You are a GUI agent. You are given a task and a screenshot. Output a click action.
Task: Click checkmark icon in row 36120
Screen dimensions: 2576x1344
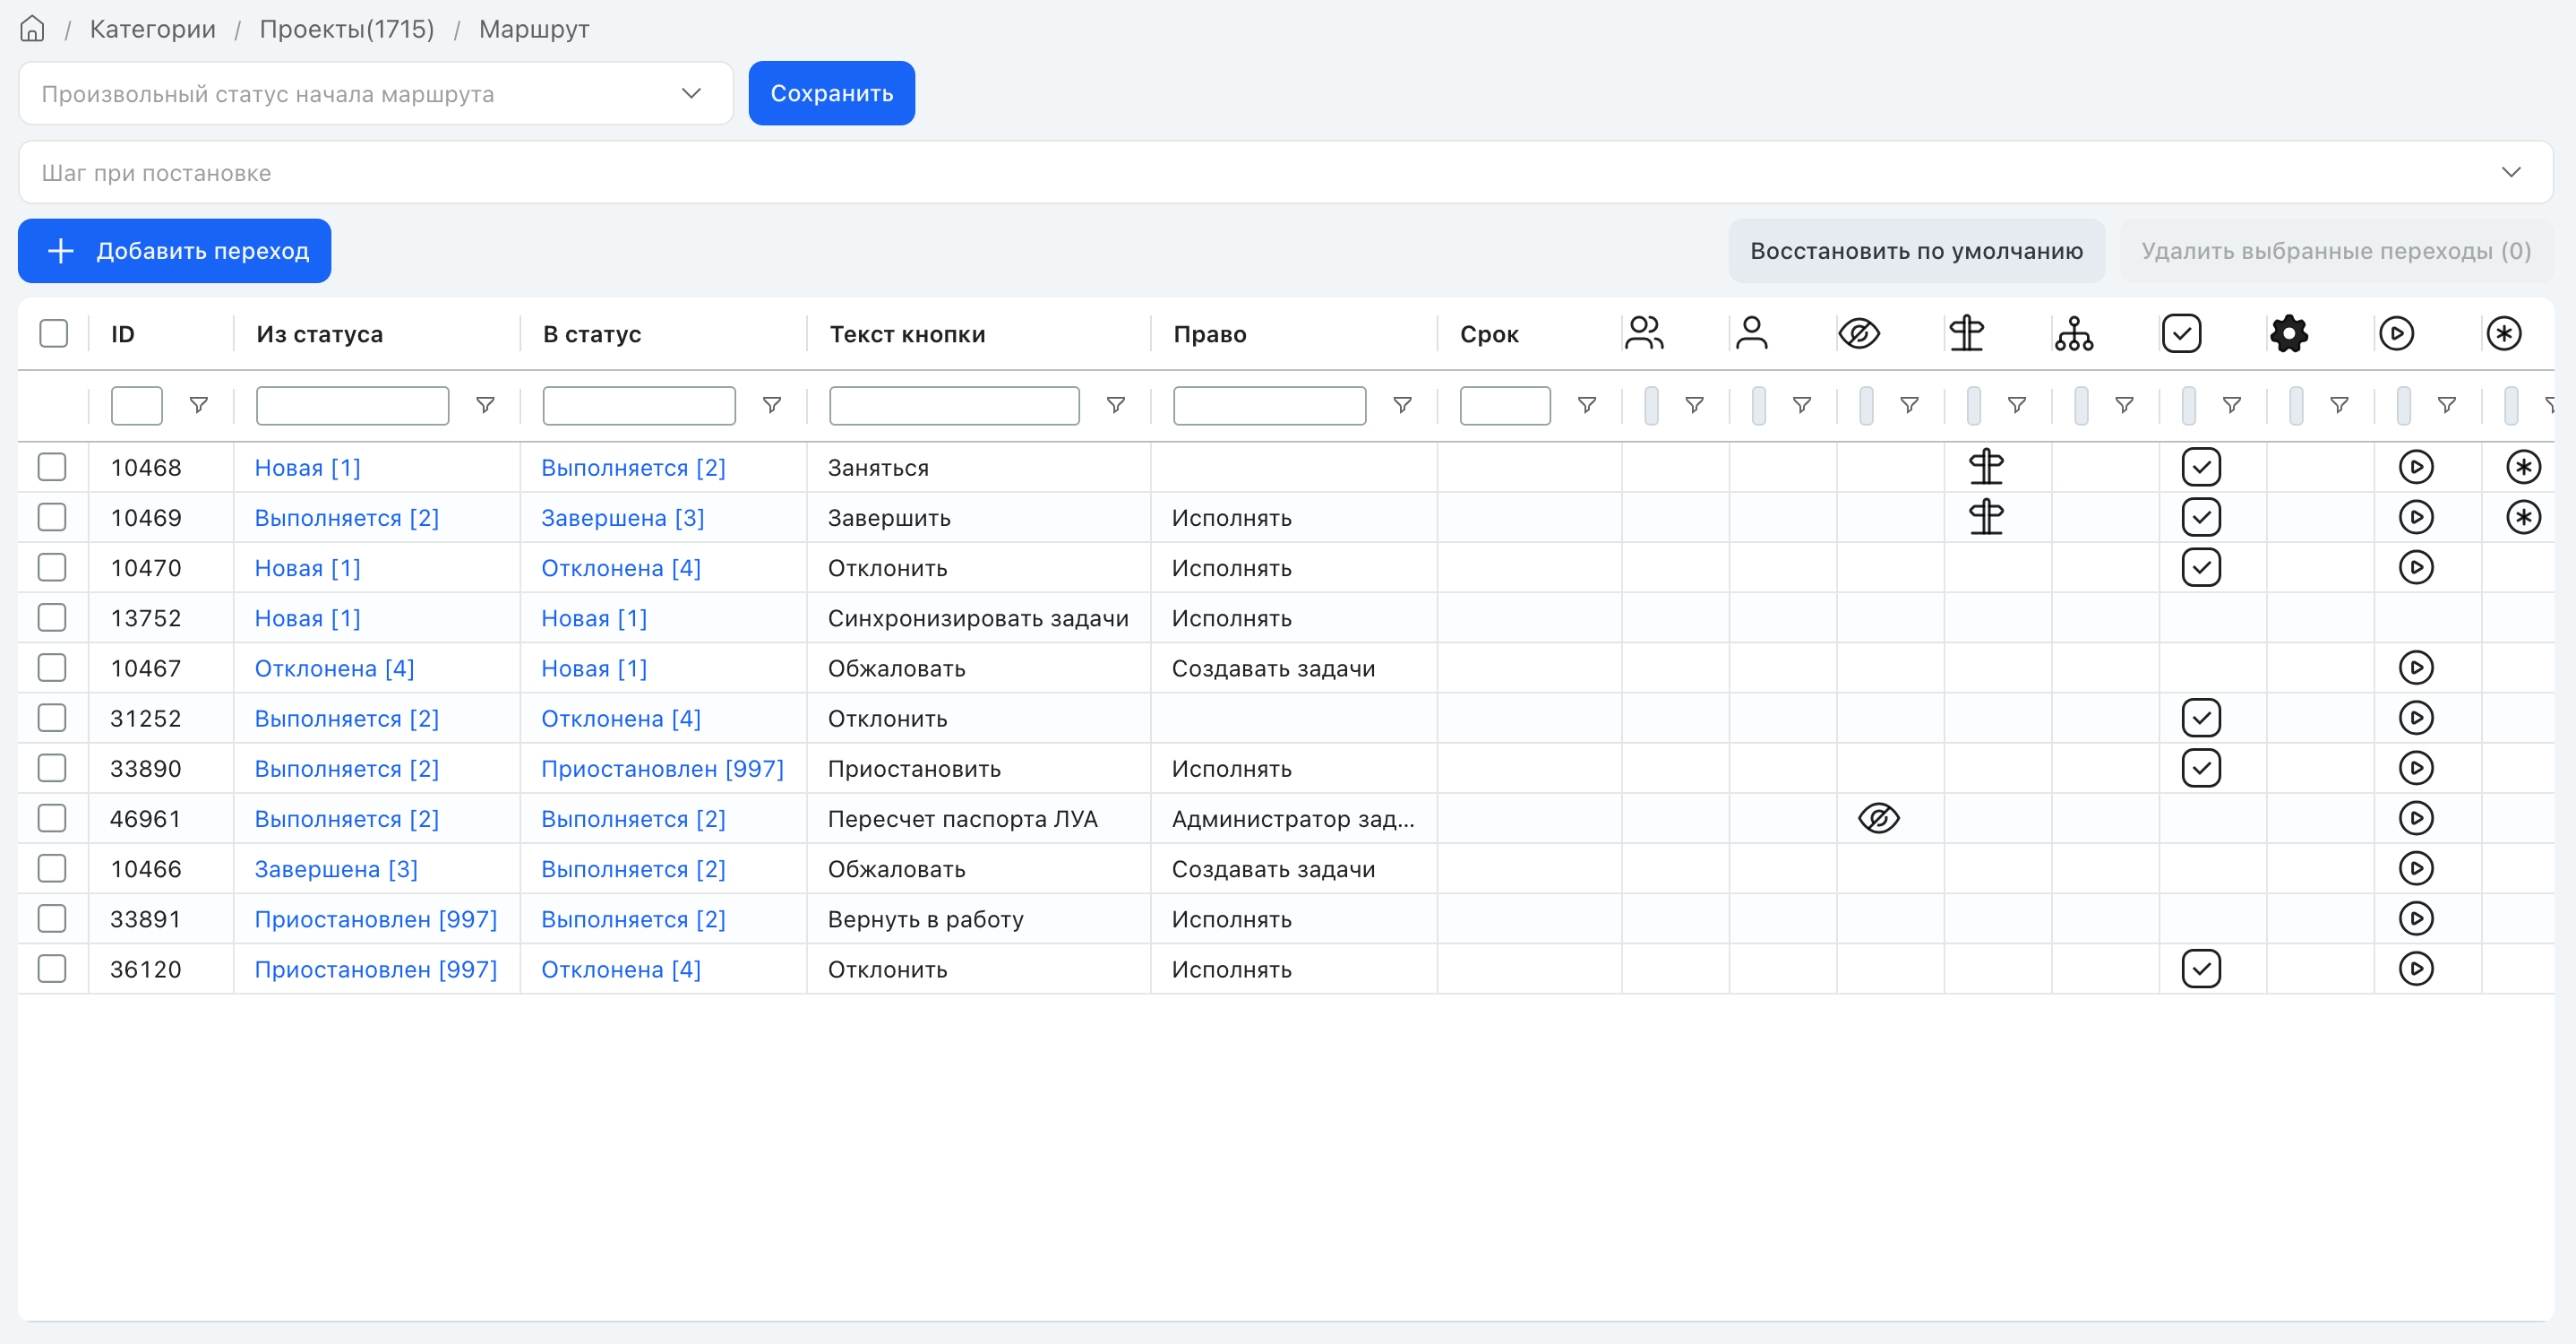point(2201,969)
